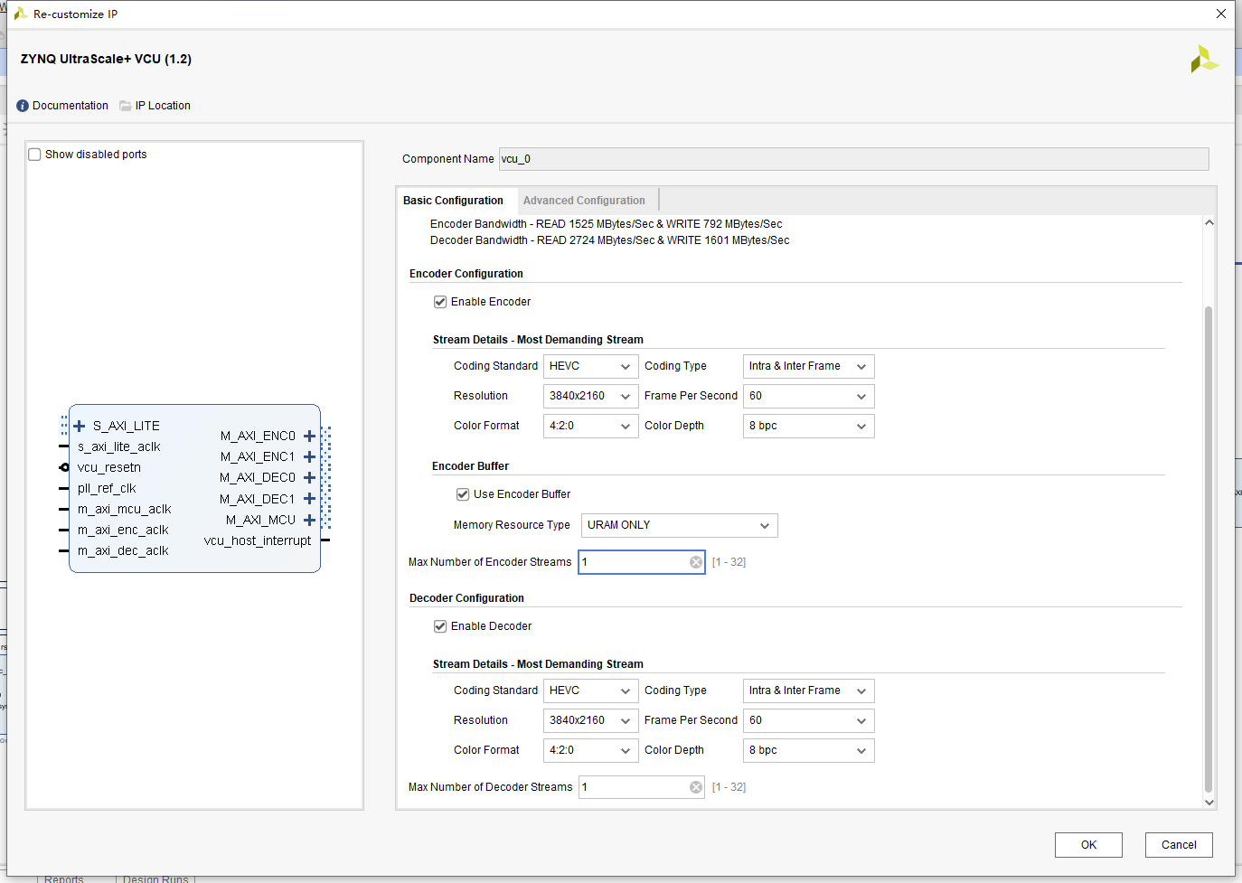Switch to the Advanced Configuration tab
This screenshot has width=1242, height=883.
pyautogui.click(x=584, y=201)
